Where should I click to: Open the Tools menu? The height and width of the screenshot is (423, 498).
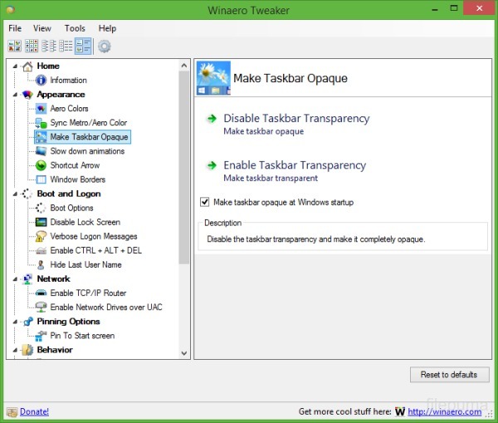[75, 28]
